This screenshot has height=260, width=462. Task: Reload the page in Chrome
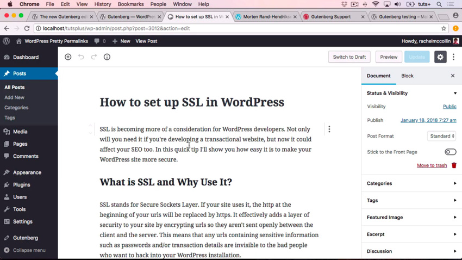(27, 28)
